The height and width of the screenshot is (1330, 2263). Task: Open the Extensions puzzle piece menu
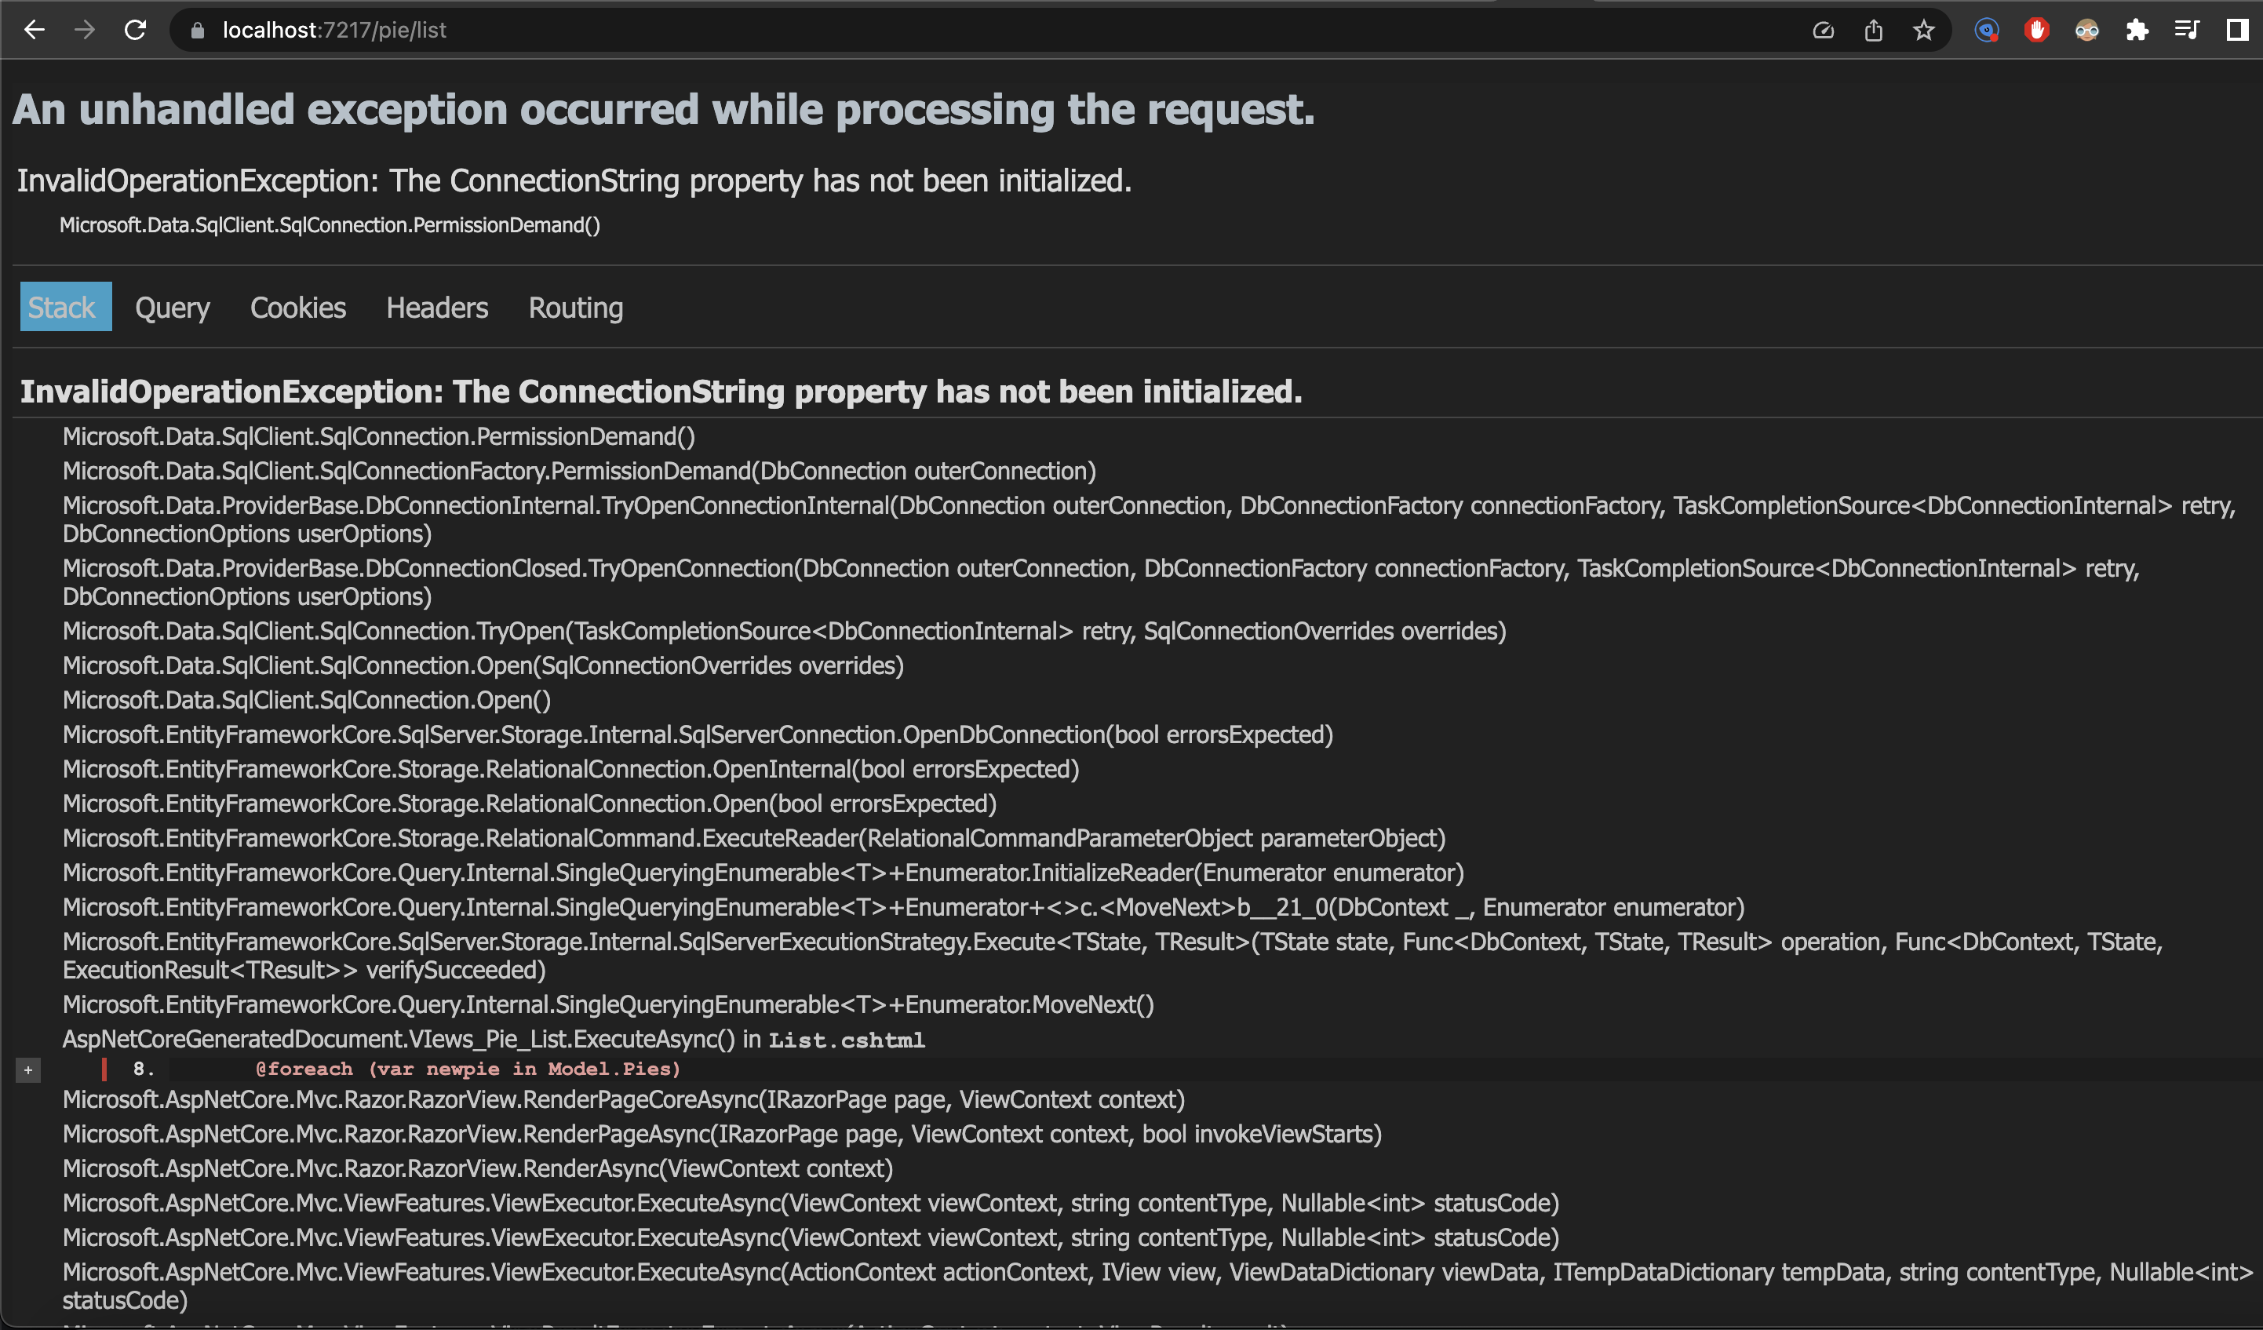(x=2137, y=31)
